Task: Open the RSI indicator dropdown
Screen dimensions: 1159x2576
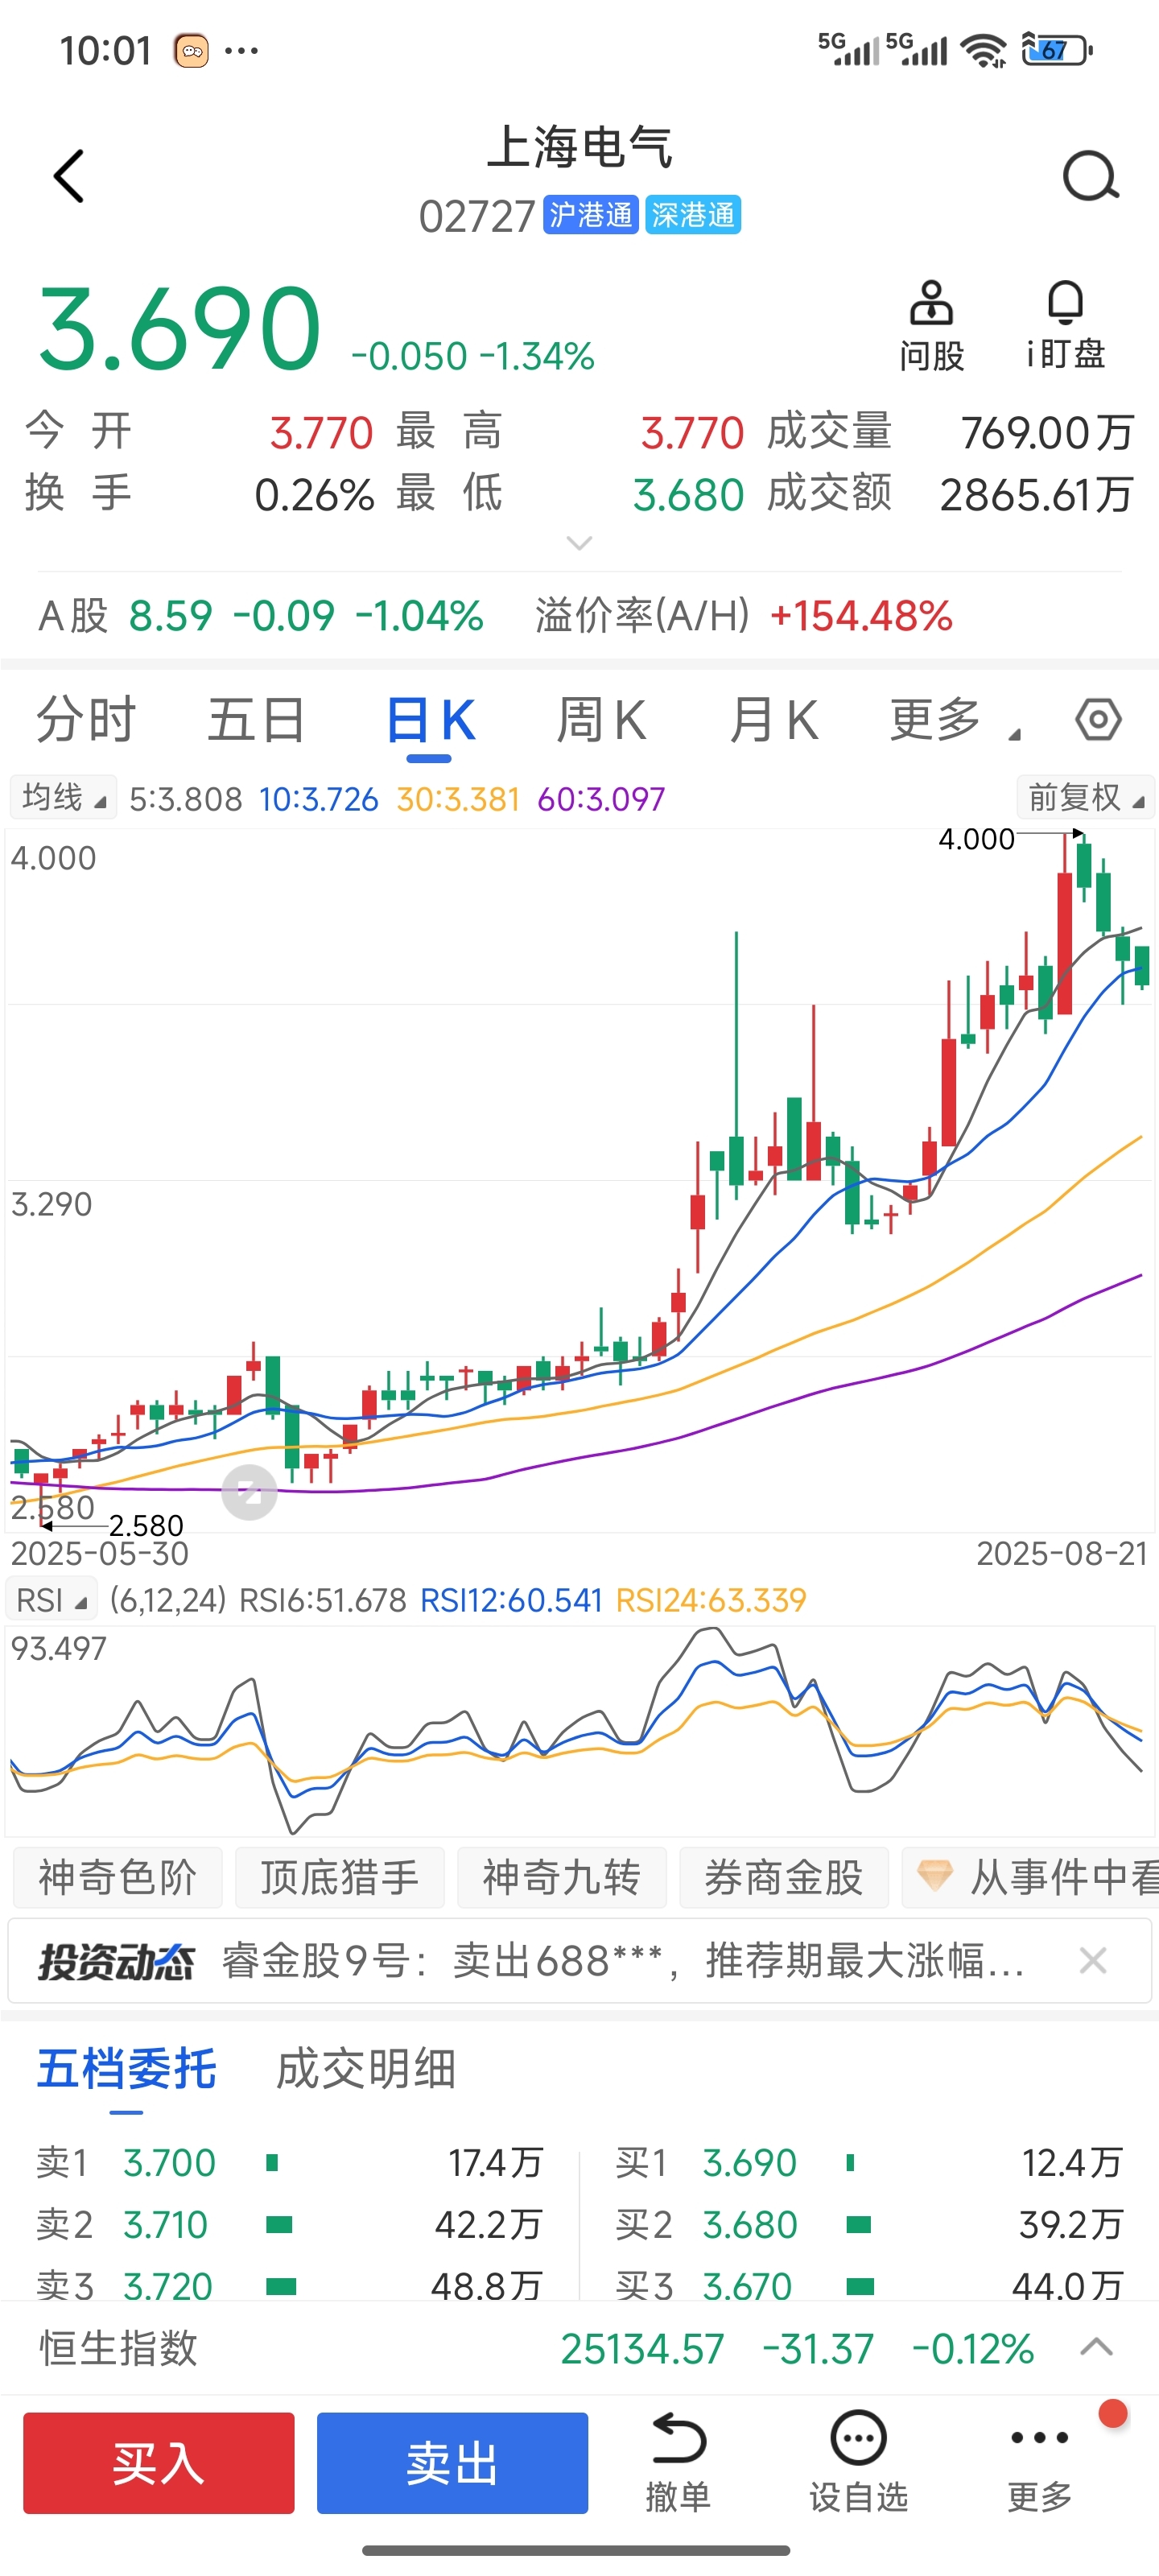Action: pos(52,1600)
